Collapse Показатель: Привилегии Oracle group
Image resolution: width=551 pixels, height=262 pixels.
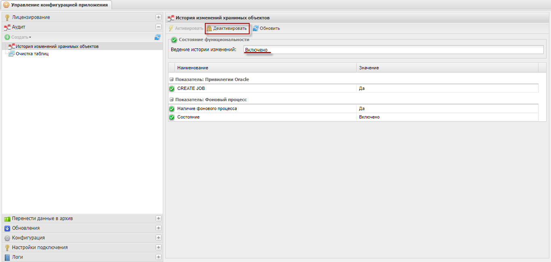pos(172,80)
